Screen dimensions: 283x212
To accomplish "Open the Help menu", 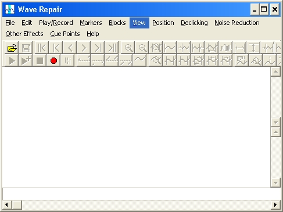I will [93, 34].
